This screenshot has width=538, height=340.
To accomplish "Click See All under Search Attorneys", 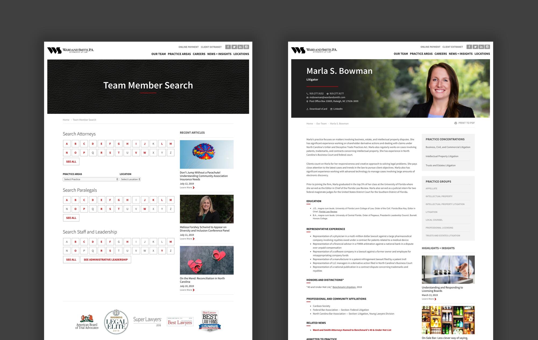I will (x=71, y=162).
